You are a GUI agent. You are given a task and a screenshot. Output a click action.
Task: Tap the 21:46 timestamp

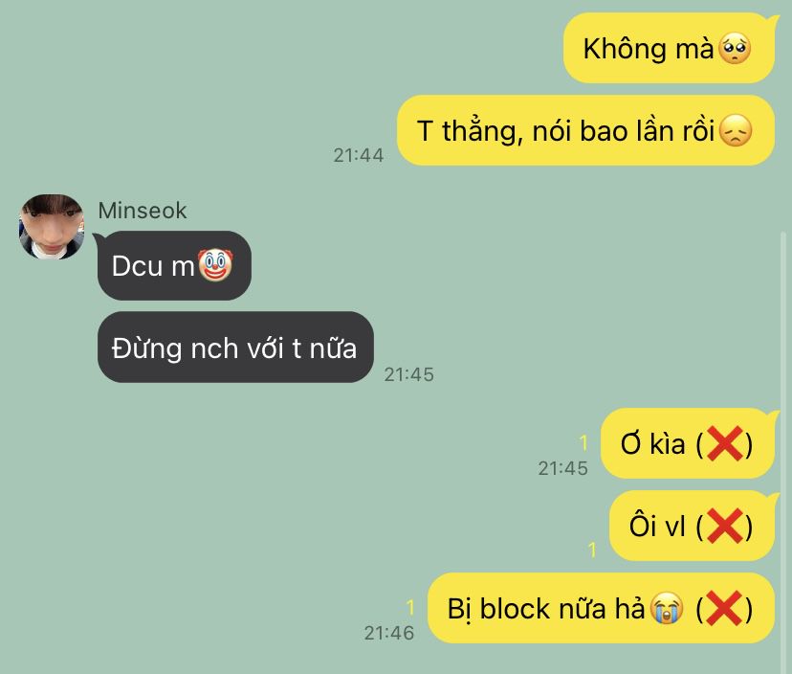pyautogui.click(x=389, y=633)
